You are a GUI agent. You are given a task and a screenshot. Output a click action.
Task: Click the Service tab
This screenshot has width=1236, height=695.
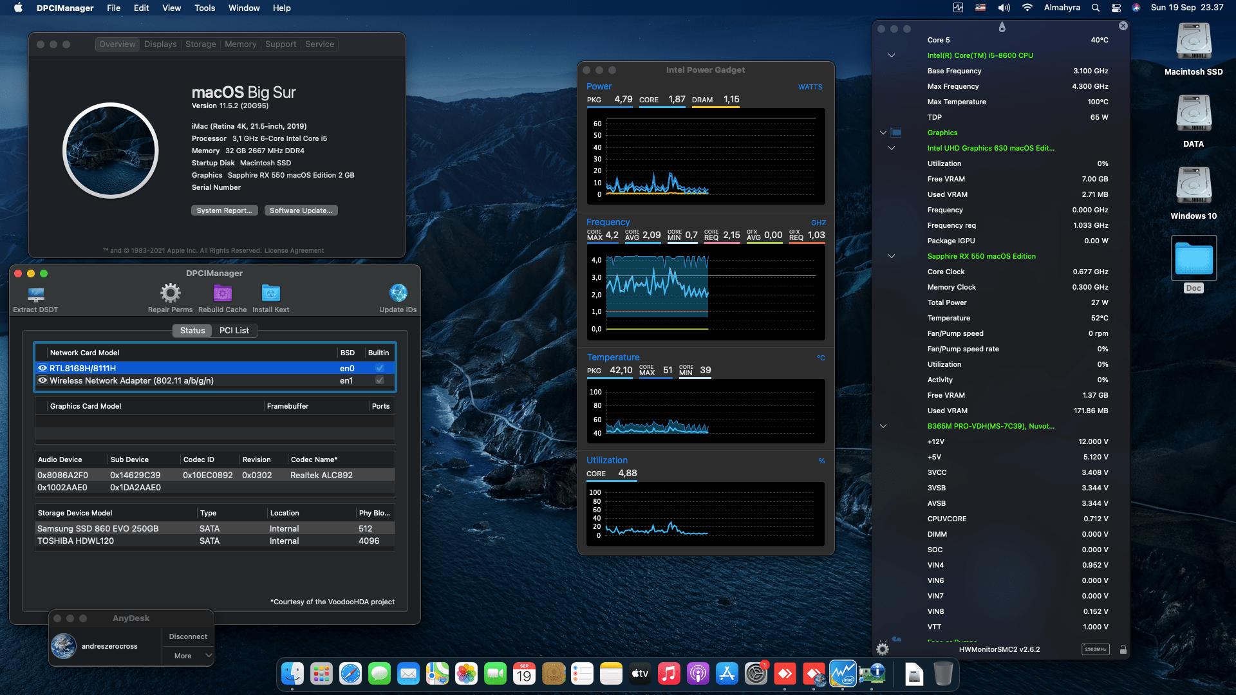click(x=320, y=44)
